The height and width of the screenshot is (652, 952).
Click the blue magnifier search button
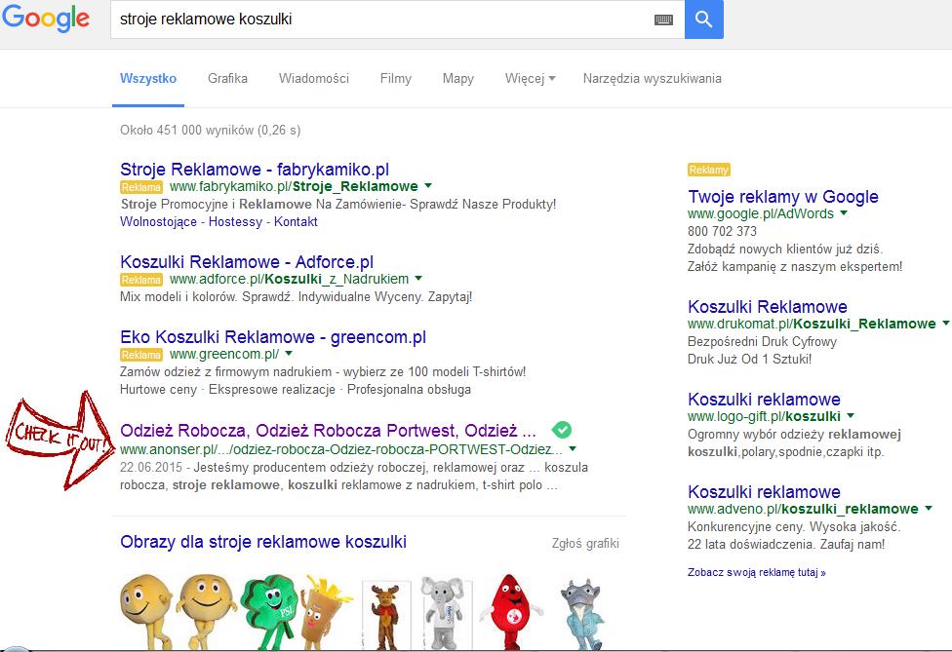[703, 19]
